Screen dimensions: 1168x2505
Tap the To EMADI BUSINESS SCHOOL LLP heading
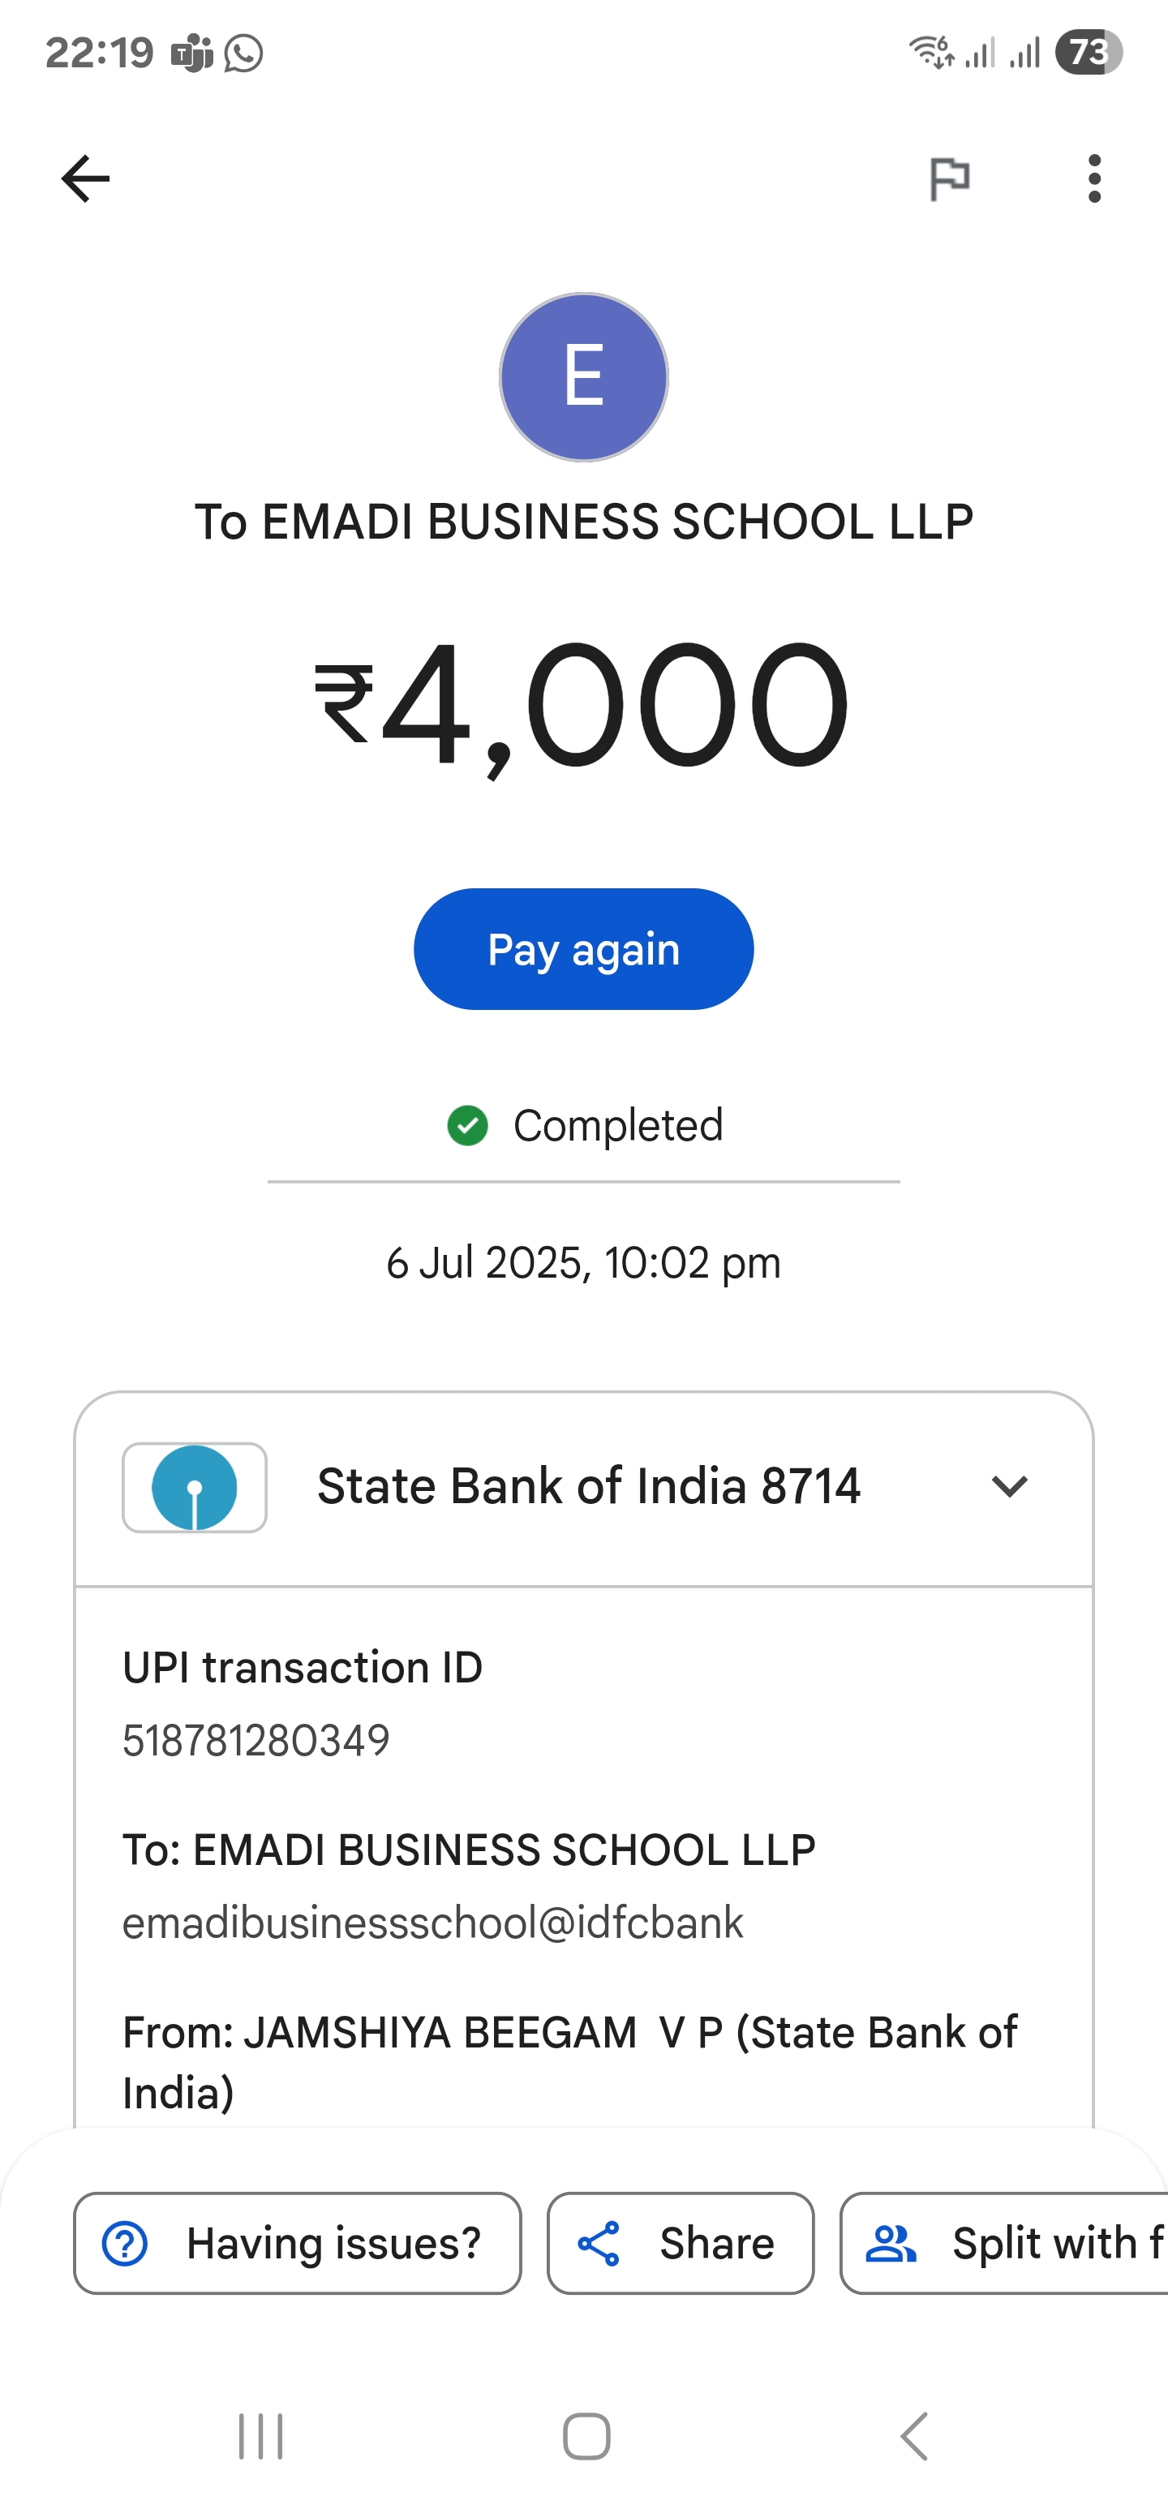pos(583,522)
